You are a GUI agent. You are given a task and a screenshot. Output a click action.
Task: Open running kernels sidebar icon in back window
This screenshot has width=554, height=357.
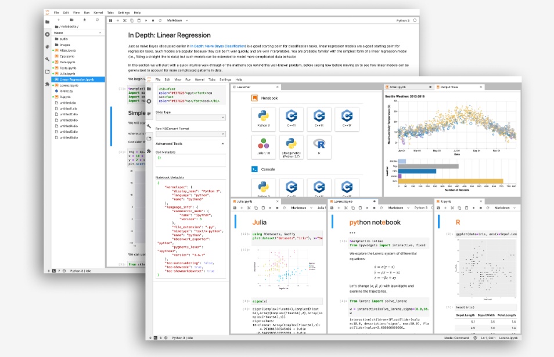(48, 34)
